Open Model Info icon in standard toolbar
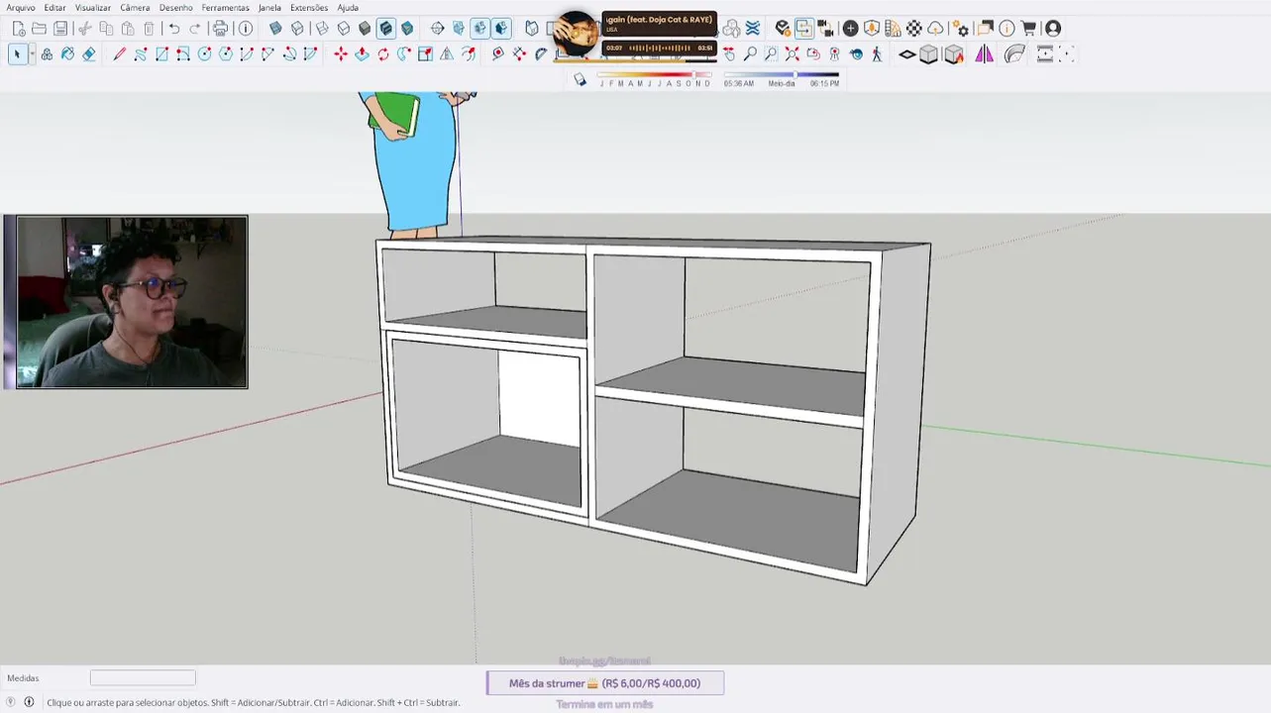1271x713 pixels. (246, 29)
